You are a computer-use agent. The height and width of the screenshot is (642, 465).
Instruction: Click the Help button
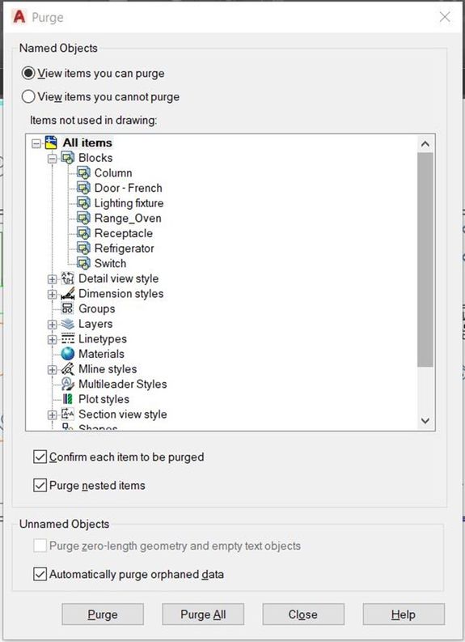404,614
